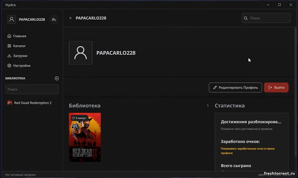The image size is (298, 178).
Task: Click the library play circle icon
Action: coord(57,78)
